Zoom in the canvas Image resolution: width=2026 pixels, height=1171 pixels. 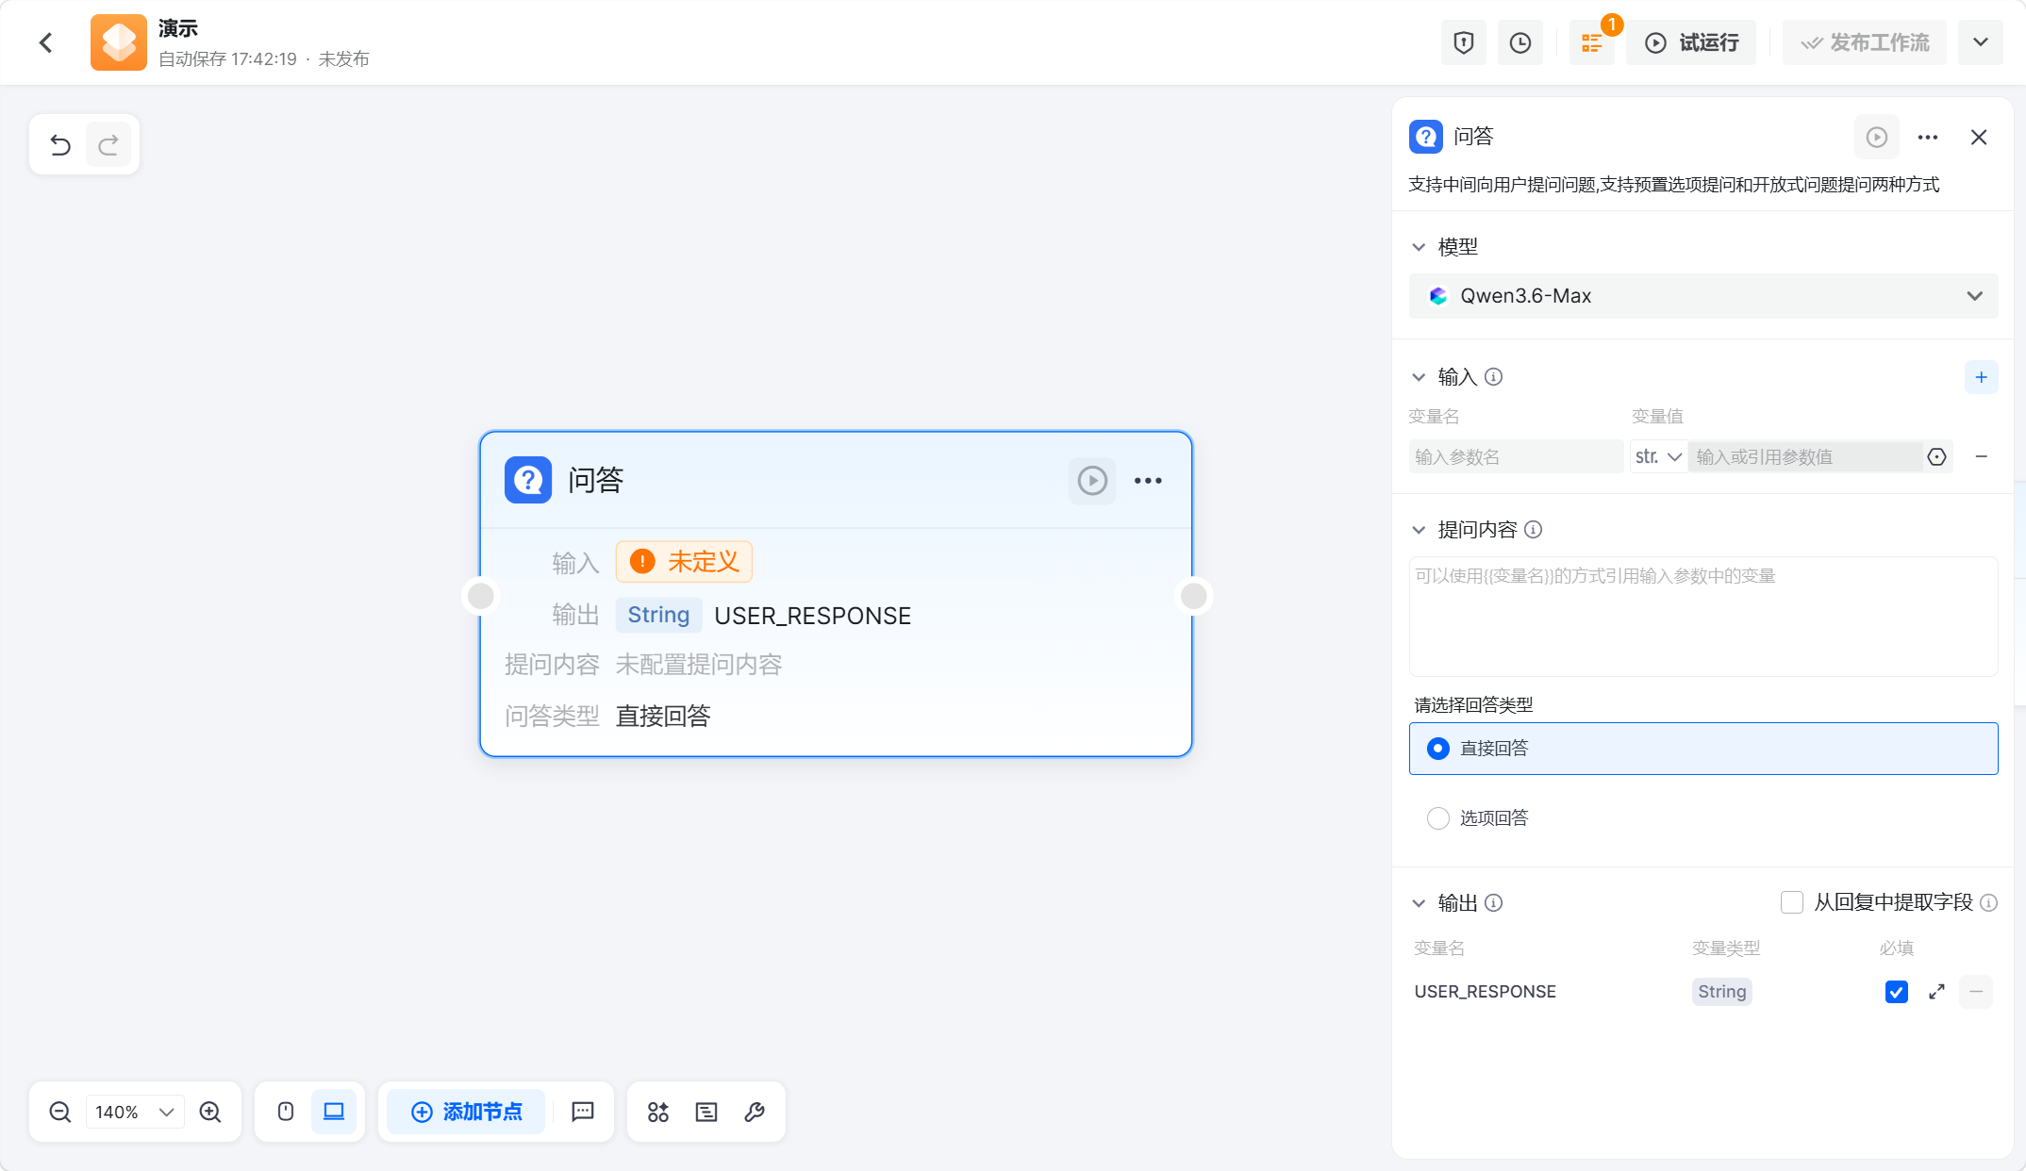pyautogui.click(x=210, y=1112)
